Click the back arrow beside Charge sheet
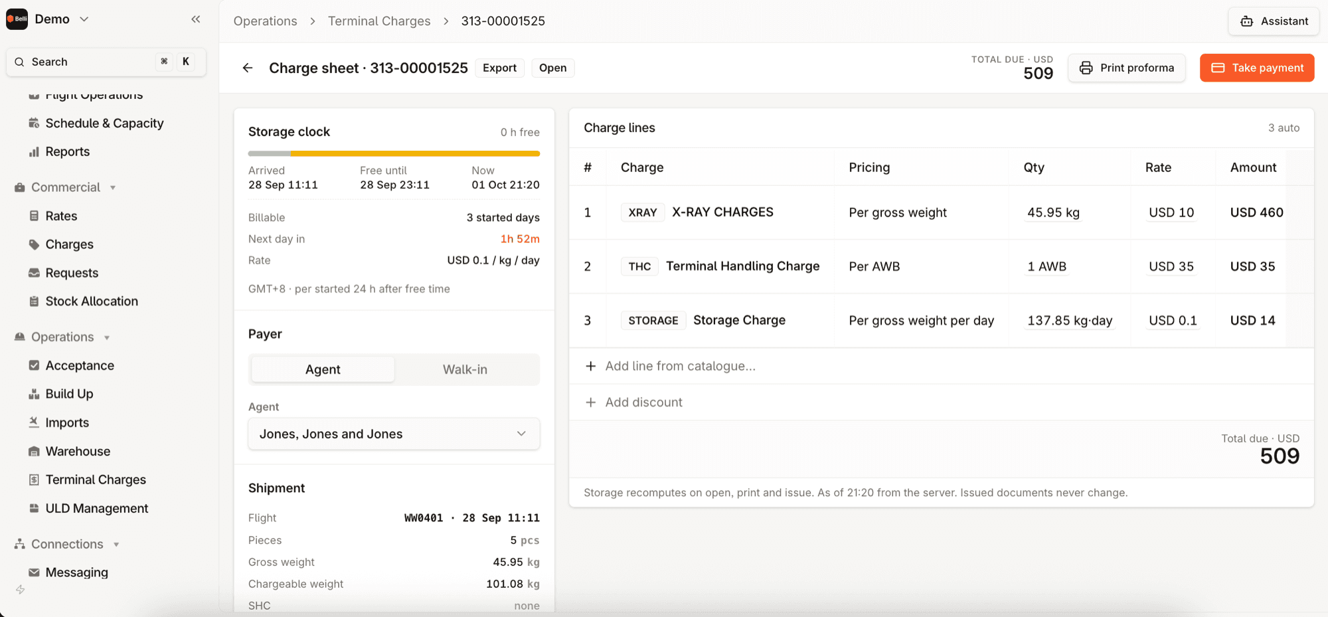The image size is (1328, 617). 248,68
